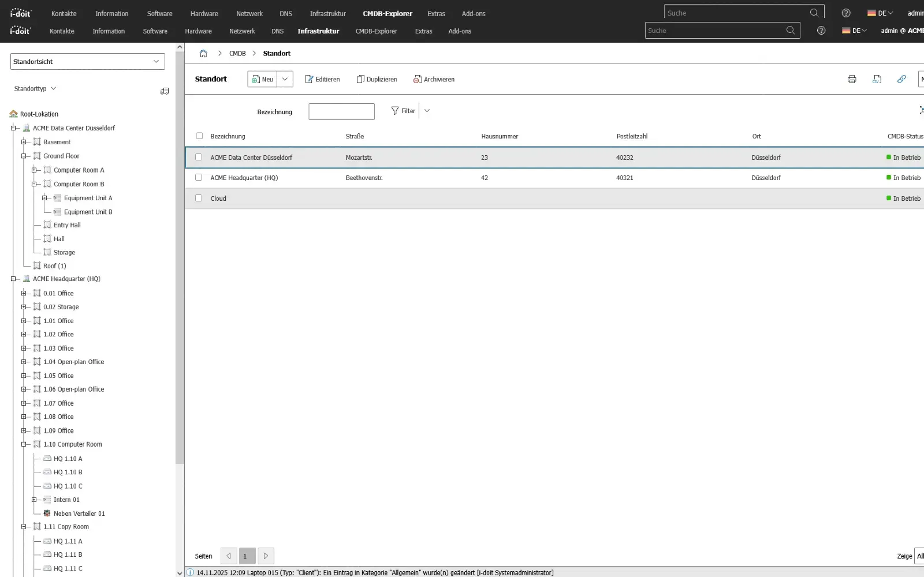924x577 pixels.
Task: Toggle the select-all checkbox in table header
Action: (x=199, y=136)
